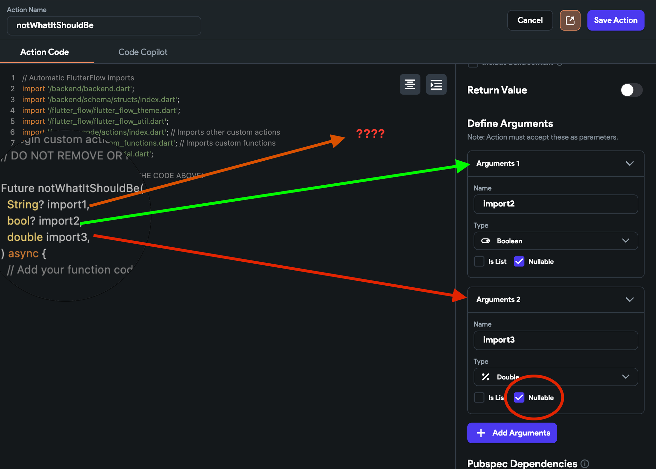Uncheck Nullable for the import2 argument
This screenshot has height=469, width=656.
coord(519,261)
